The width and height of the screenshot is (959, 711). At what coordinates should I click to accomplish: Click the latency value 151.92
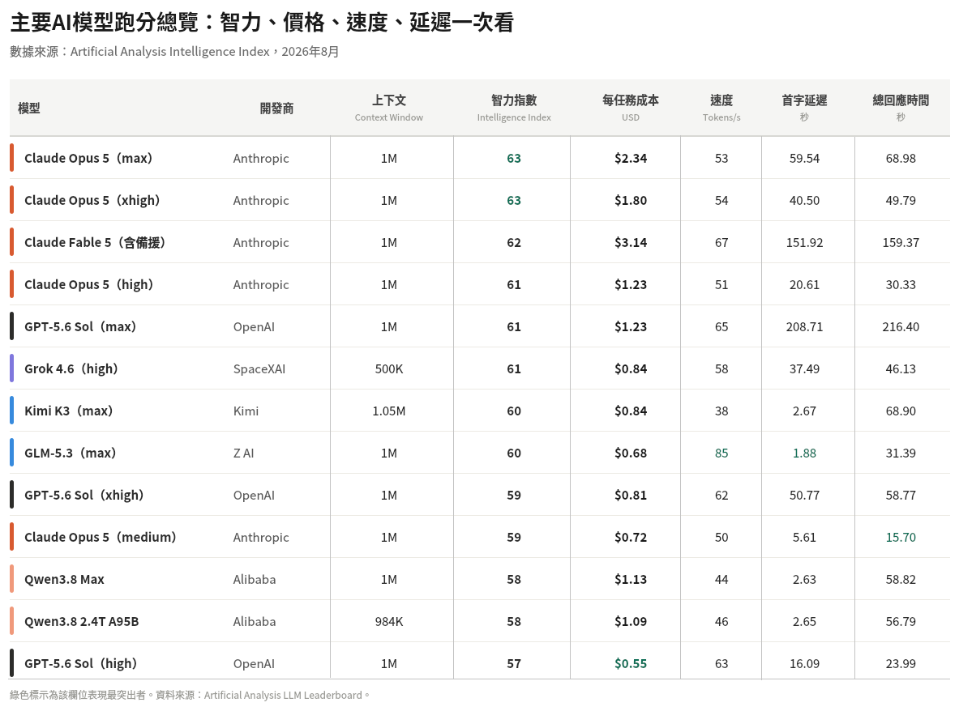[804, 242]
